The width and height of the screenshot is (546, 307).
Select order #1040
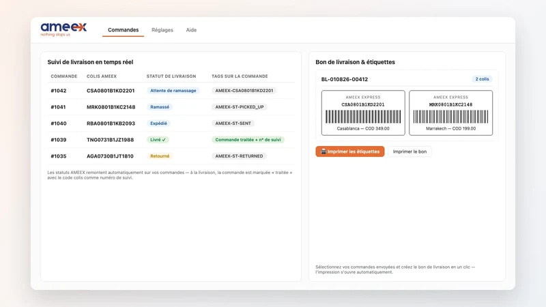(59, 123)
